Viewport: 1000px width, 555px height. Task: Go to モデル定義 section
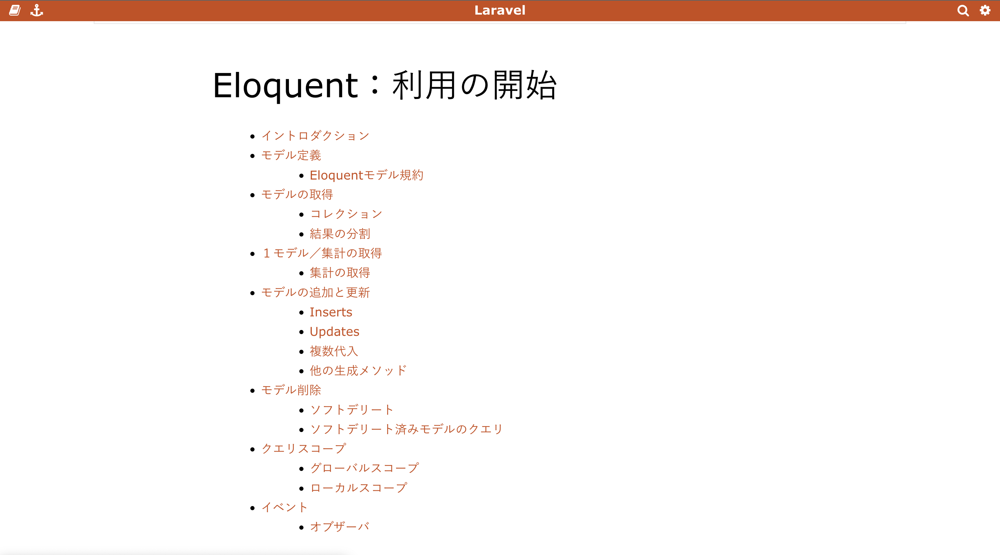coord(291,155)
